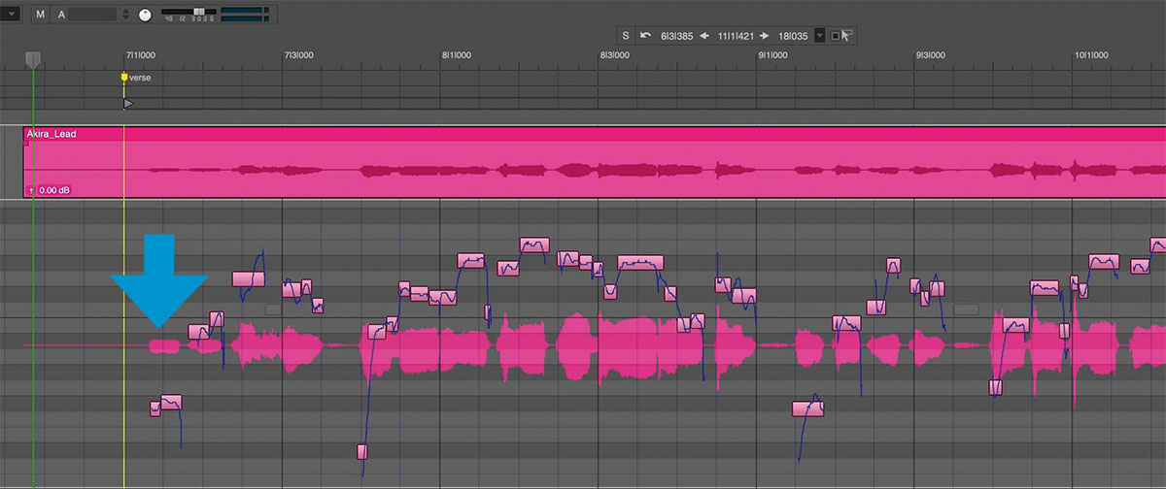Screen dimensions: 1166x489
Task: Click ruler position 10|1|000
Action: click(1092, 56)
